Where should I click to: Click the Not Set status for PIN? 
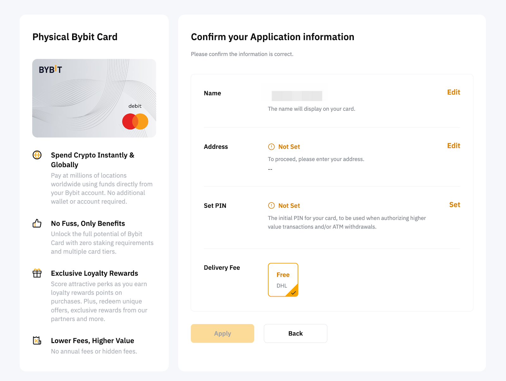click(x=289, y=206)
